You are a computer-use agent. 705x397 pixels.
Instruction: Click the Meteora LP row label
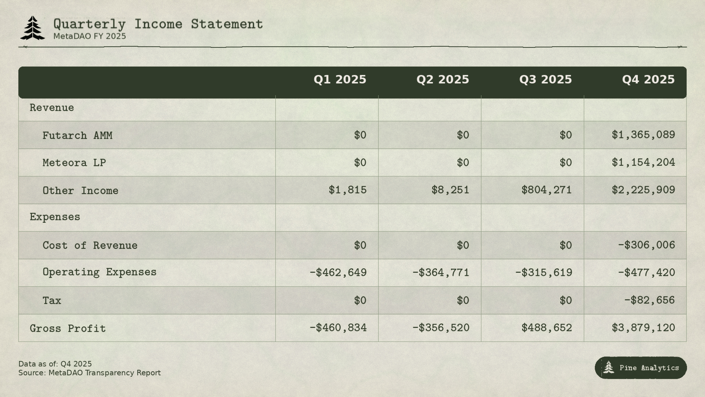74,162
